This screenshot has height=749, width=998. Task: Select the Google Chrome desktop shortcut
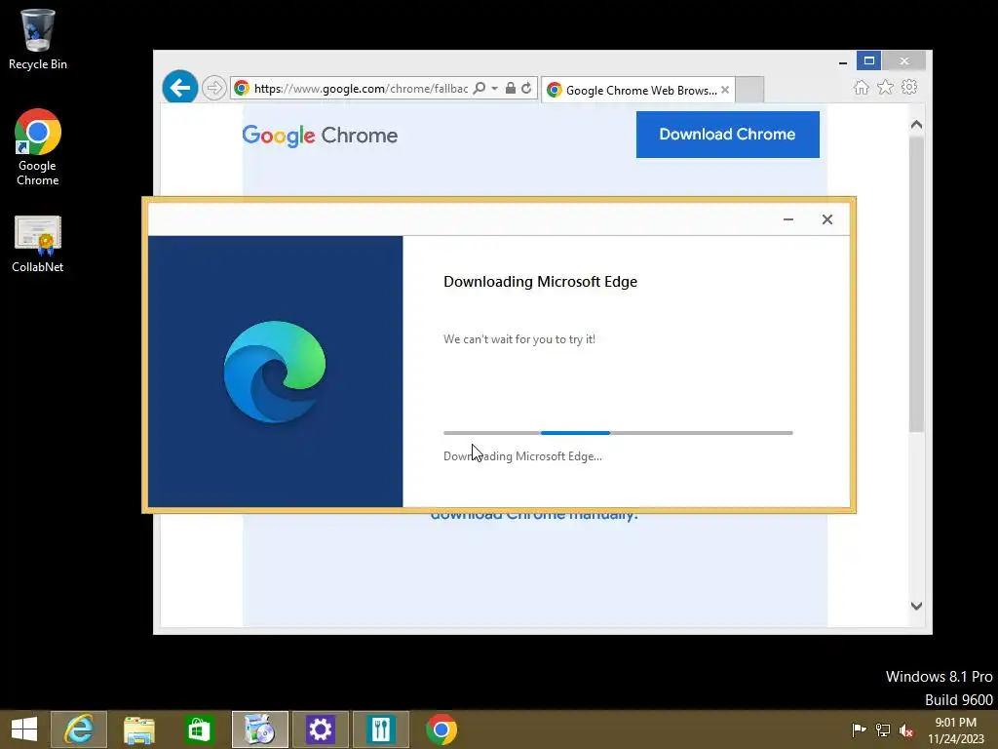tap(38, 147)
